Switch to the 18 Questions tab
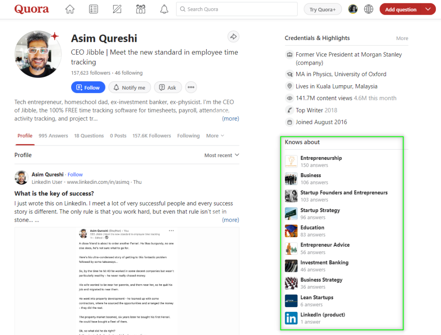Viewport: 441px width, 335px height. pos(89,136)
